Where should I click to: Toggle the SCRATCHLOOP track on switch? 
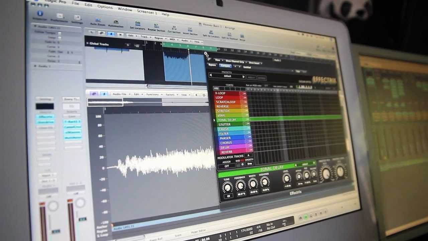pyautogui.click(x=245, y=102)
